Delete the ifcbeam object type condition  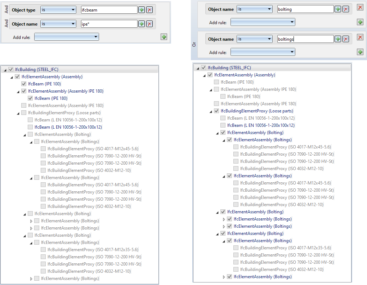pos(149,10)
